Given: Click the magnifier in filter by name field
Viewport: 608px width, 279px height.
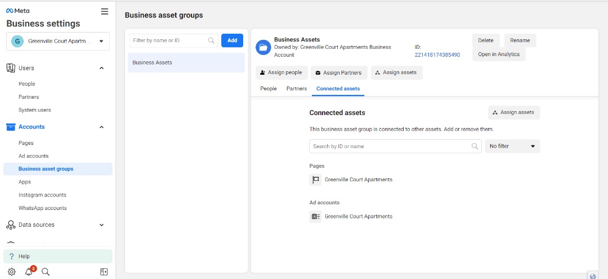Looking at the screenshot, I should pyautogui.click(x=211, y=40).
